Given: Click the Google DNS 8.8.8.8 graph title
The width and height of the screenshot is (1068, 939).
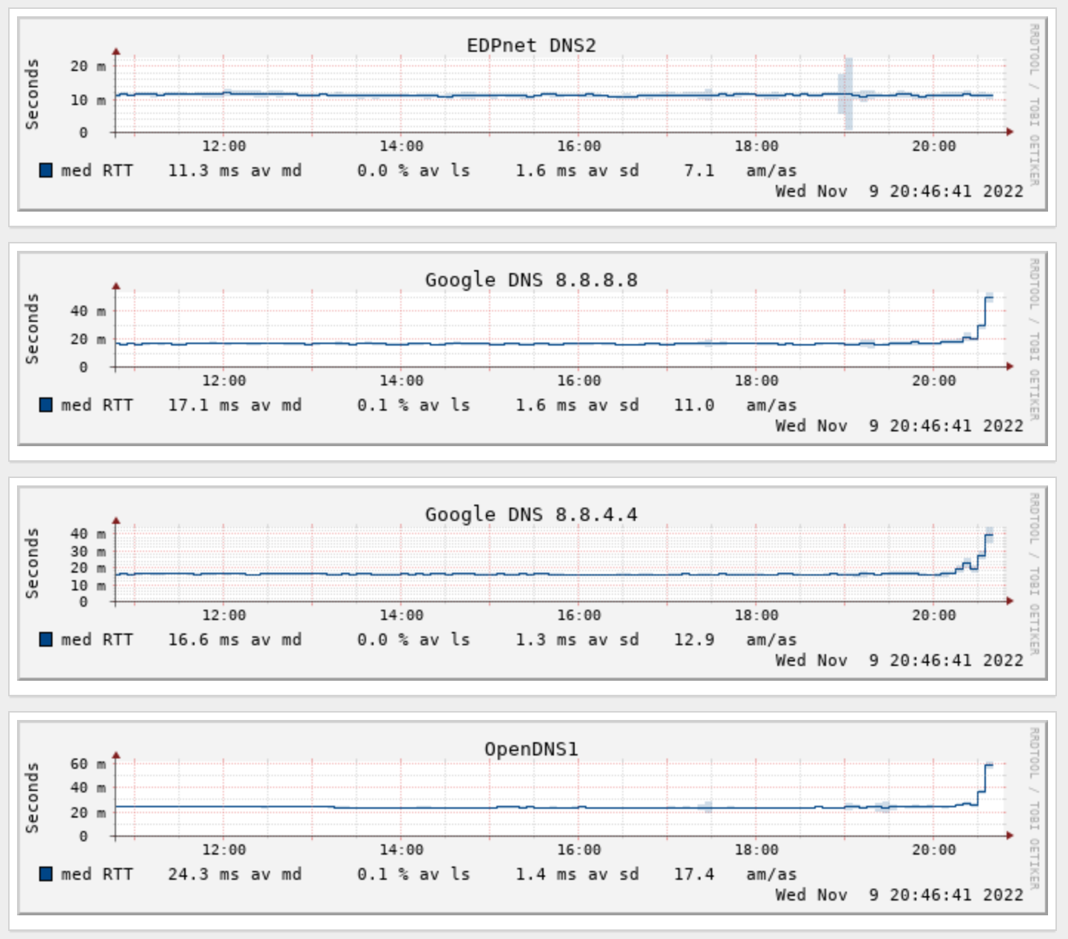Looking at the screenshot, I should point(531,280).
